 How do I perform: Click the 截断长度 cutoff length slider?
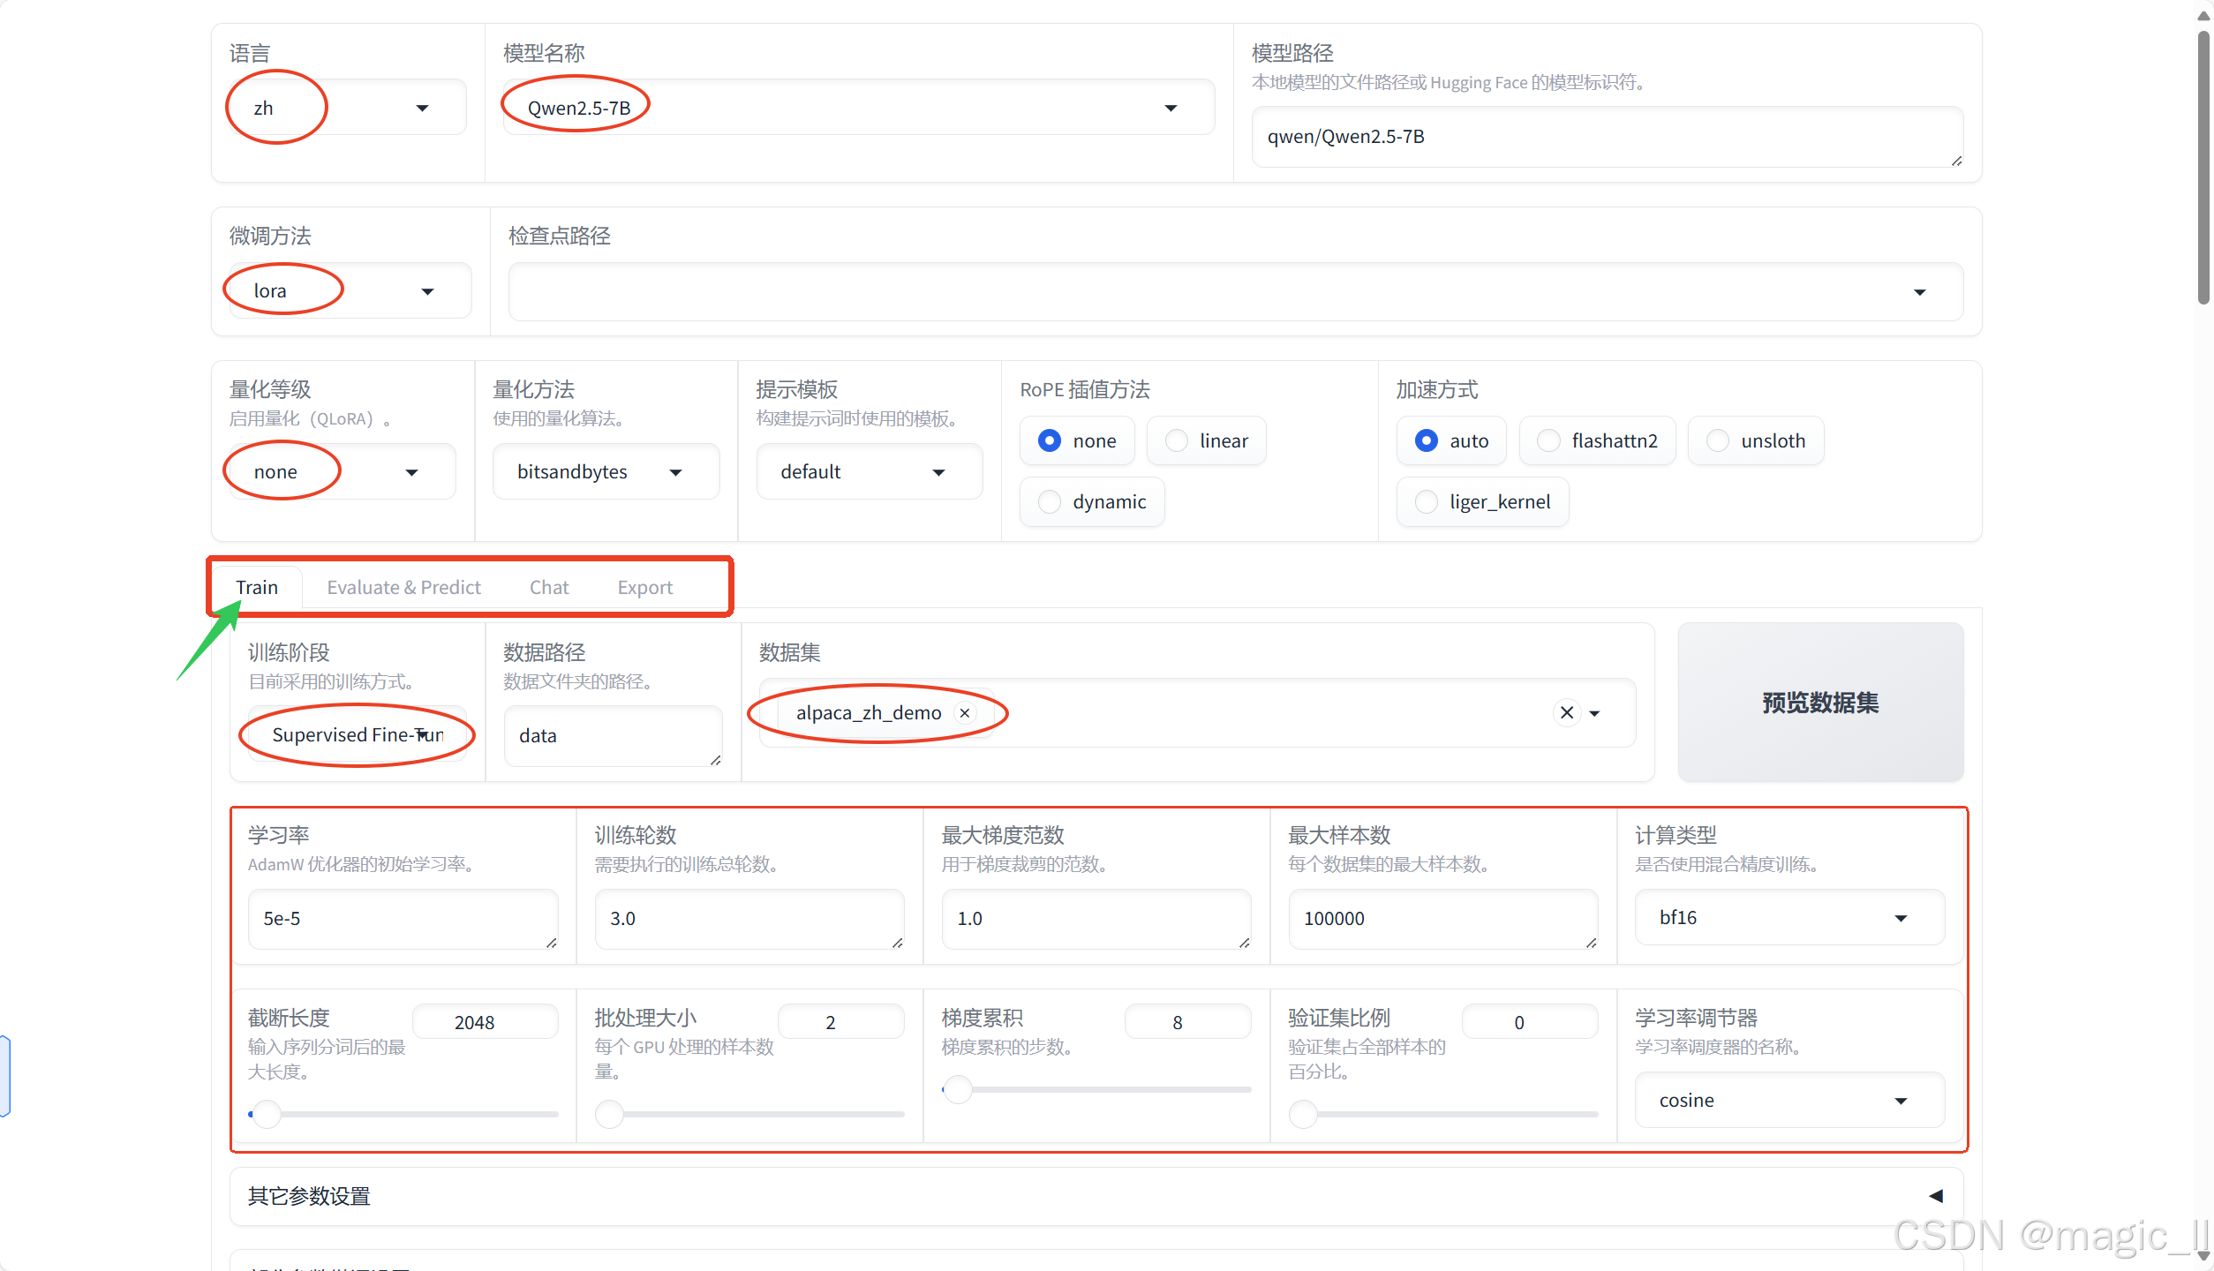(x=403, y=1114)
